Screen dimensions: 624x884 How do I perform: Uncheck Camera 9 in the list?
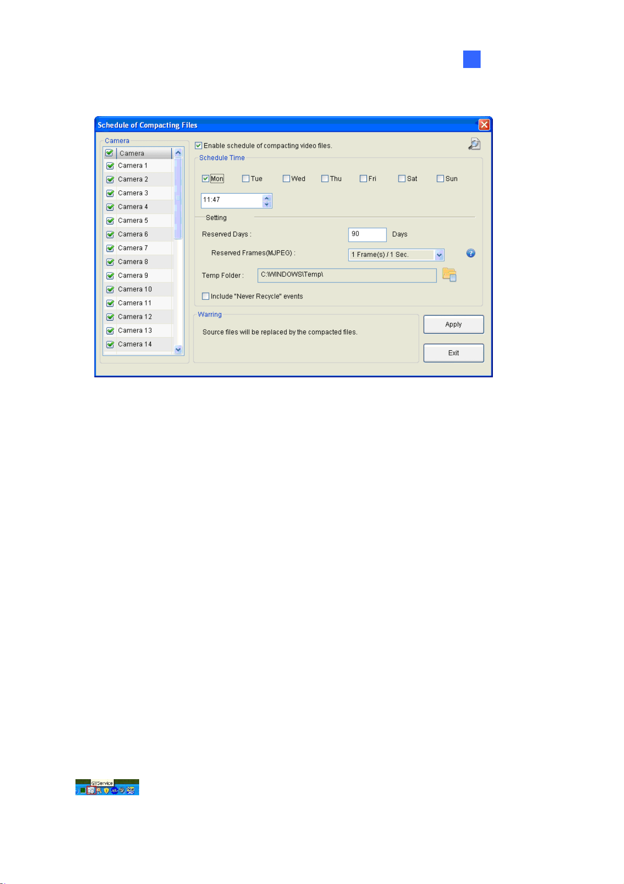[x=110, y=275]
